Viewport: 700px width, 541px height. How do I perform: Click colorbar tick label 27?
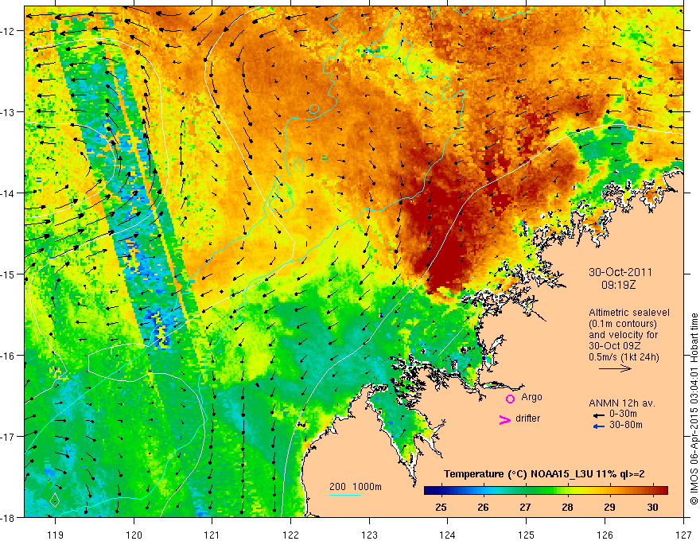525,507
